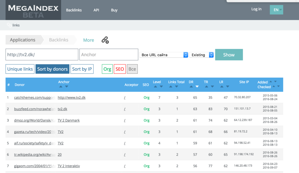Sort Anchor column descending arrow
Screen dimensions: 299x173
(66, 87)
